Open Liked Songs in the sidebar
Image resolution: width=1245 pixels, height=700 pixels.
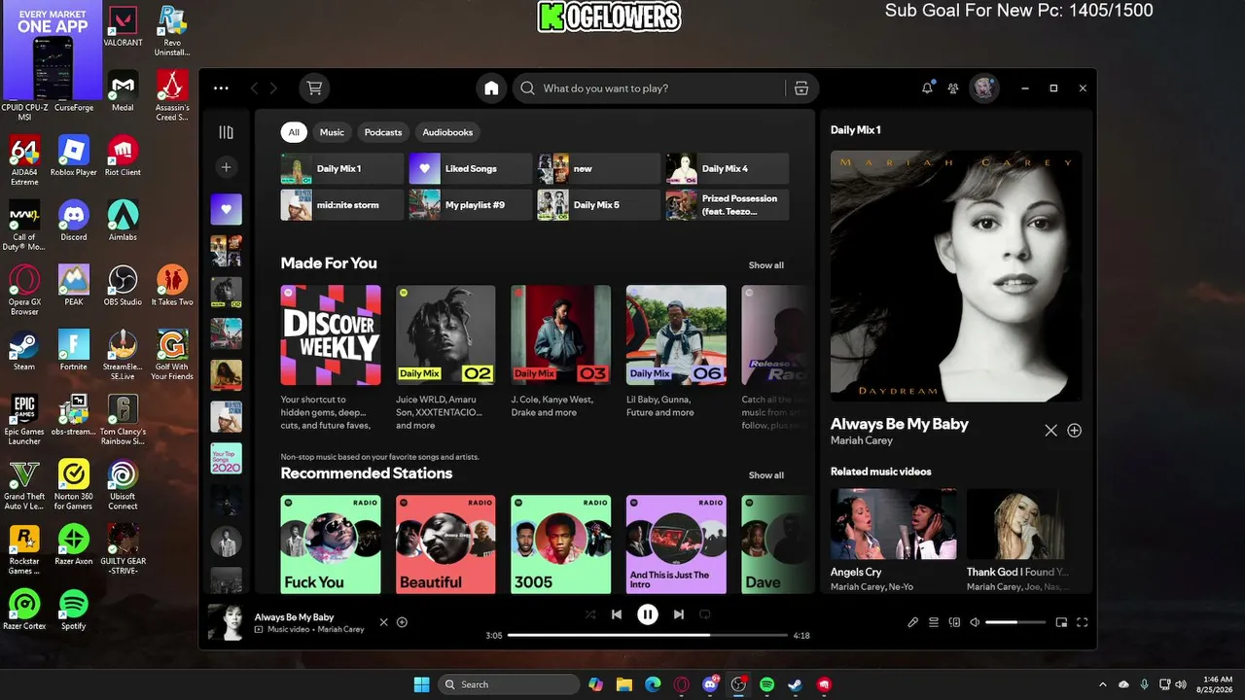coord(227,209)
